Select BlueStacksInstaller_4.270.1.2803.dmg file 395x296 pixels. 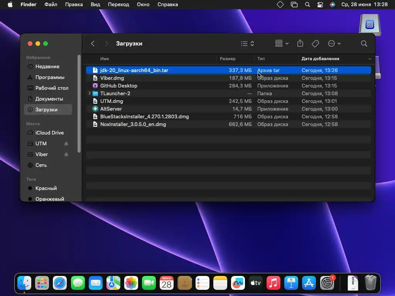click(x=228, y=116)
